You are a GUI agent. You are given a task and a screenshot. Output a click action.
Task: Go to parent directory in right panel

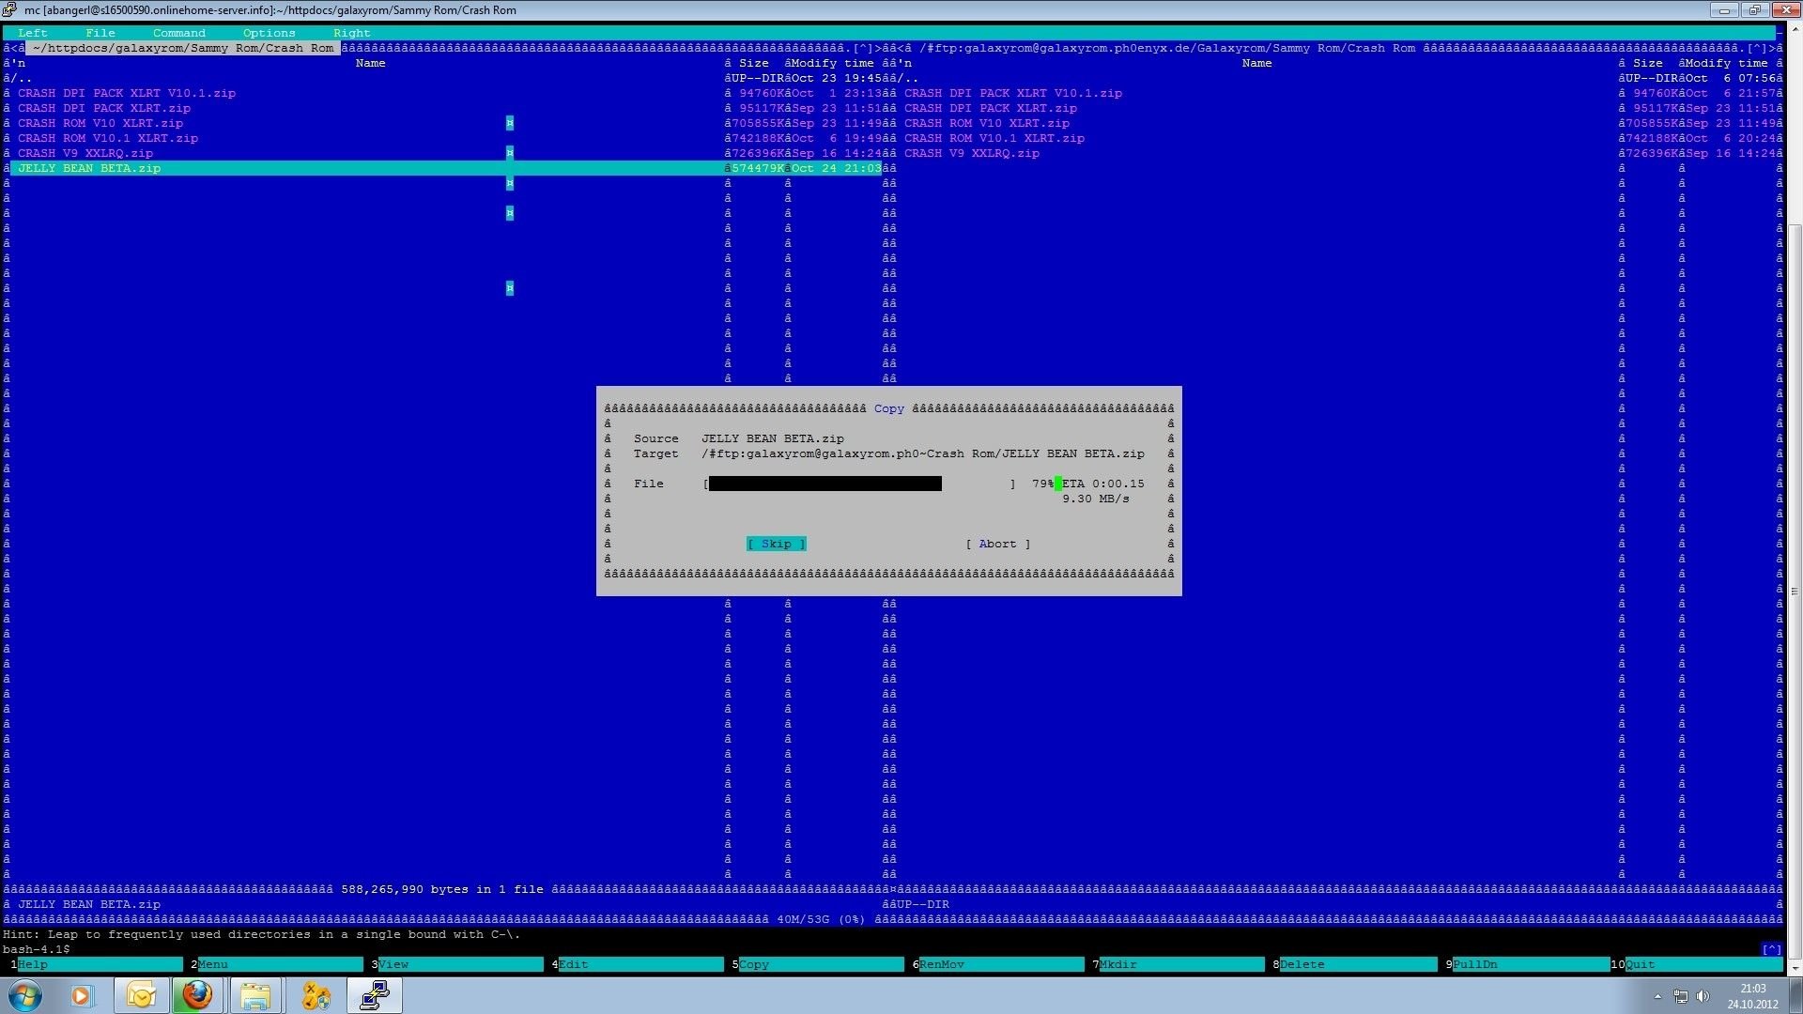pos(908,78)
